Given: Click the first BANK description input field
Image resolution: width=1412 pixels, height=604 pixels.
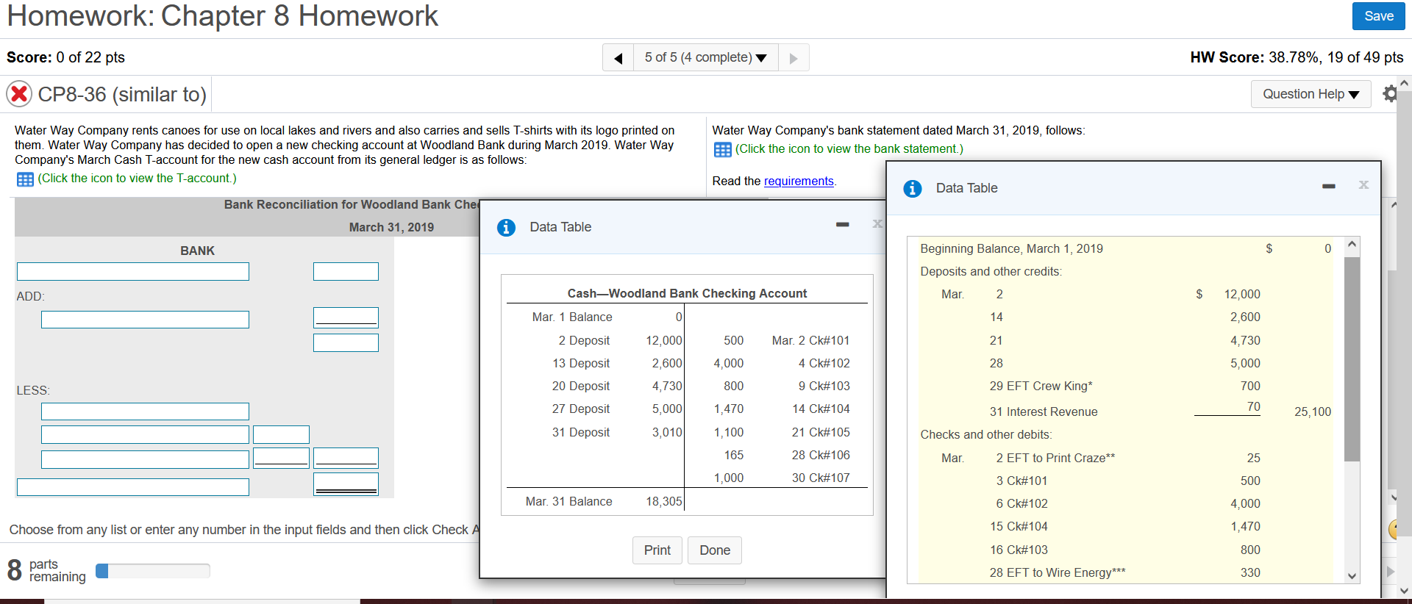Looking at the screenshot, I should (x=133, y=272).
